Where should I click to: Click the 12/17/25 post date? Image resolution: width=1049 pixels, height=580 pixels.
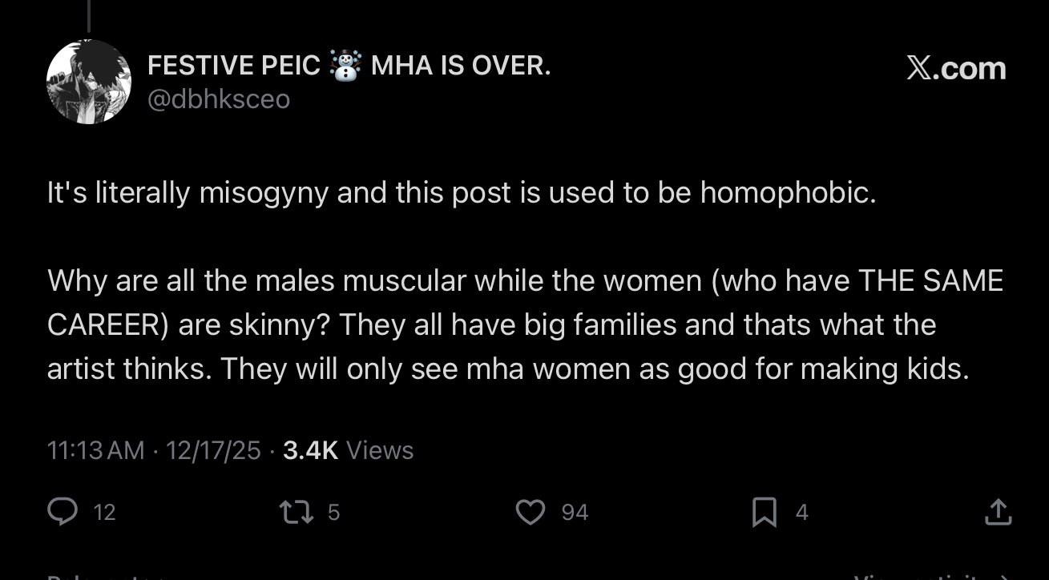[212, 450]
